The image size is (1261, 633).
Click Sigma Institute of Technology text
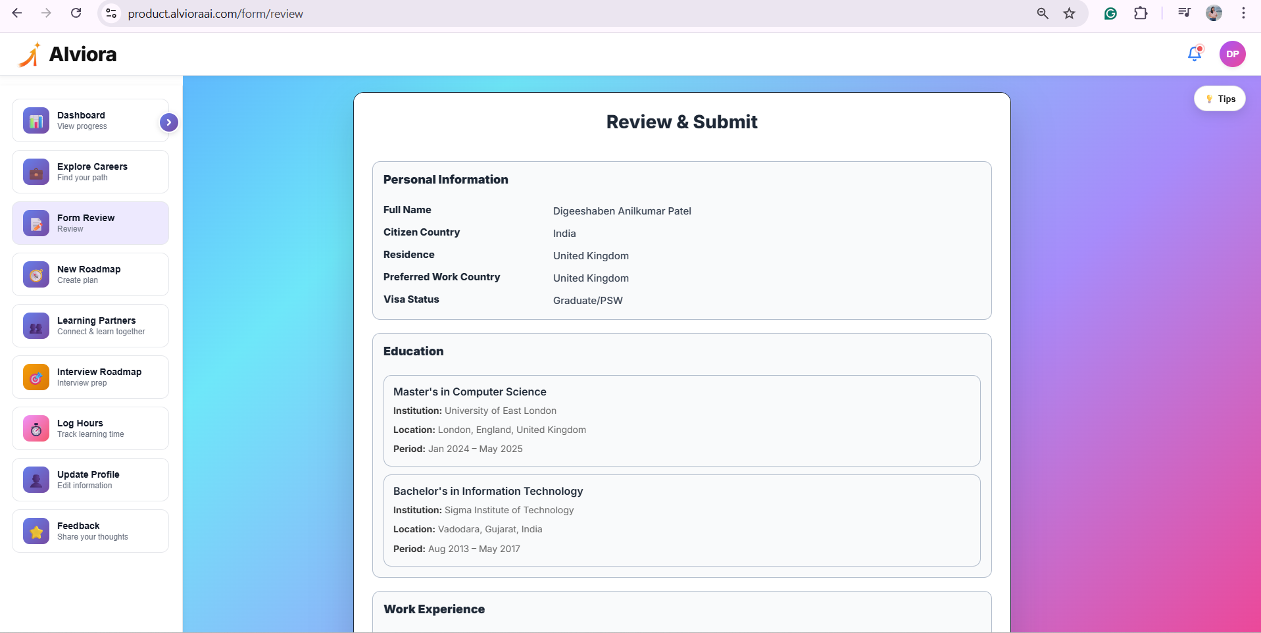click(x=509, y=510)
